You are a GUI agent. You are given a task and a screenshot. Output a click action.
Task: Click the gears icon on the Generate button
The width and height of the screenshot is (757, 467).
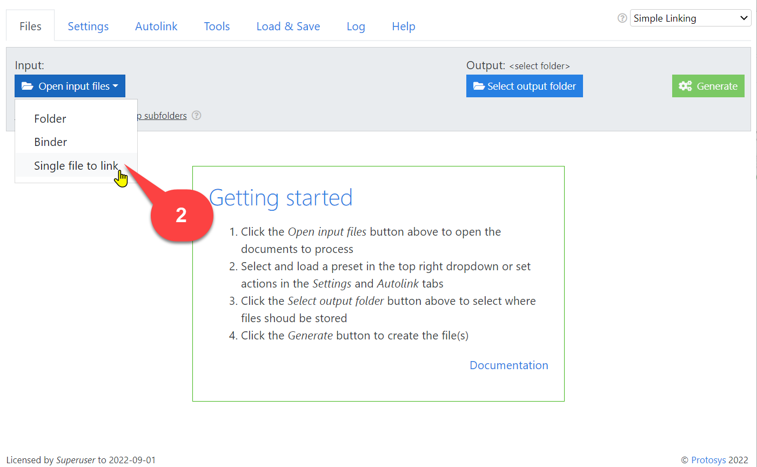685,86
